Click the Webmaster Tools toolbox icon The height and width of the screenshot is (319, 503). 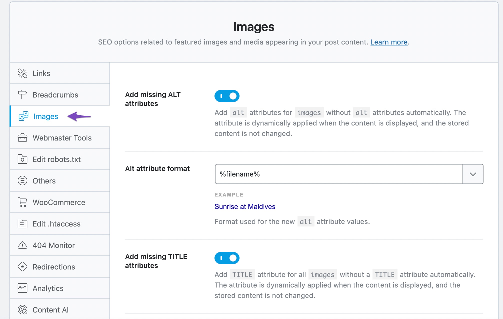click(x=22, y=138)
